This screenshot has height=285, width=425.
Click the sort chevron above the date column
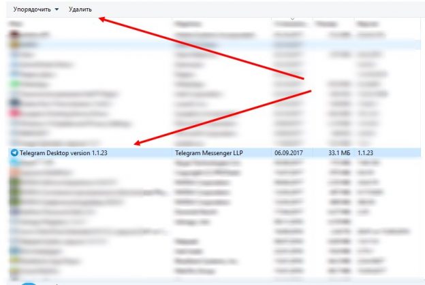pos(292,19)
